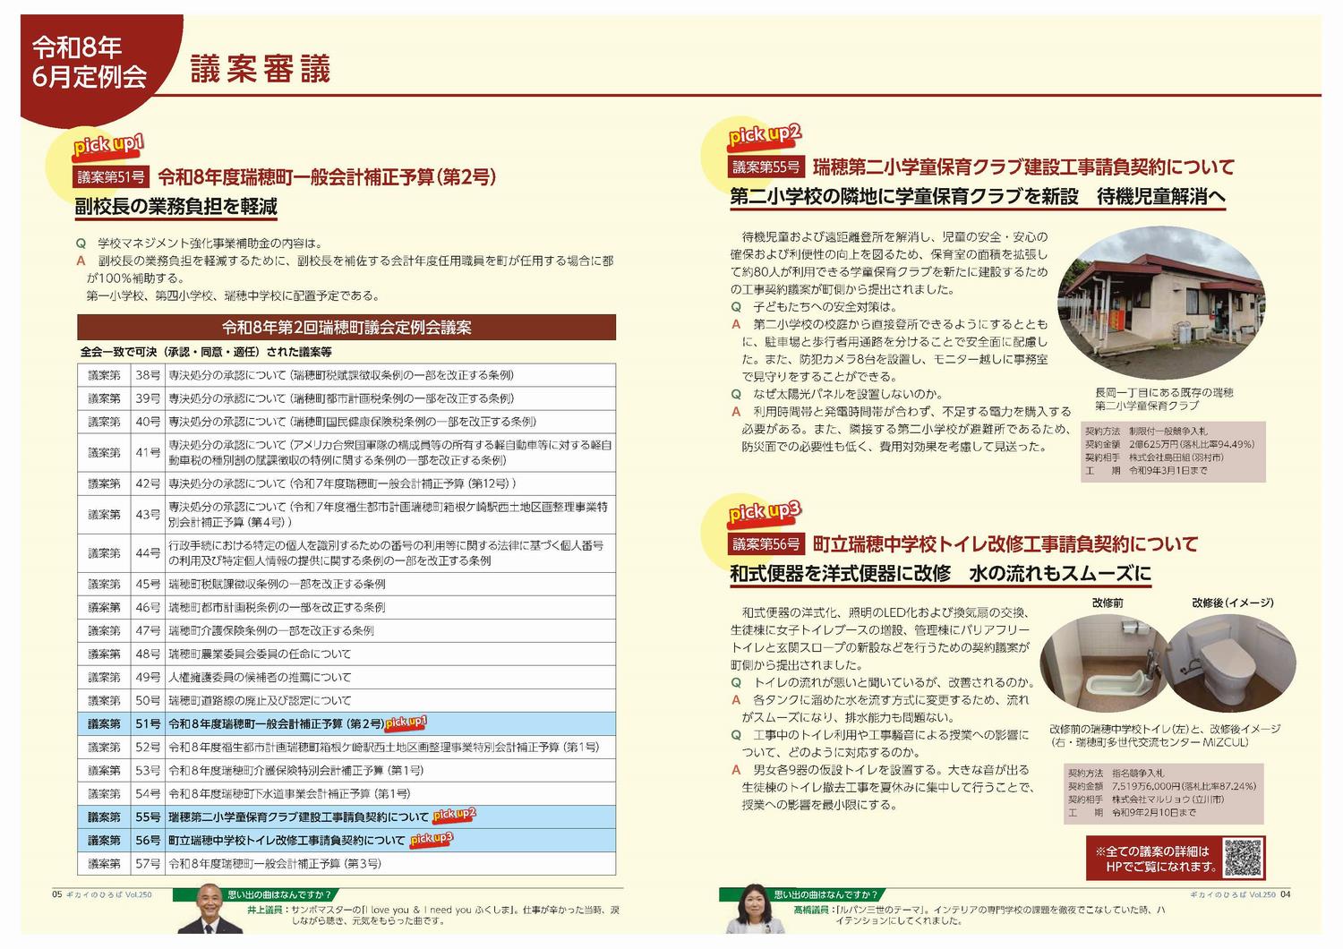Click heading 町立瑞穂中学校トイレ改修工事請負契約について
Image resolution: width=1343 pixels, height=949 pixels.
tap(1005, 543)
